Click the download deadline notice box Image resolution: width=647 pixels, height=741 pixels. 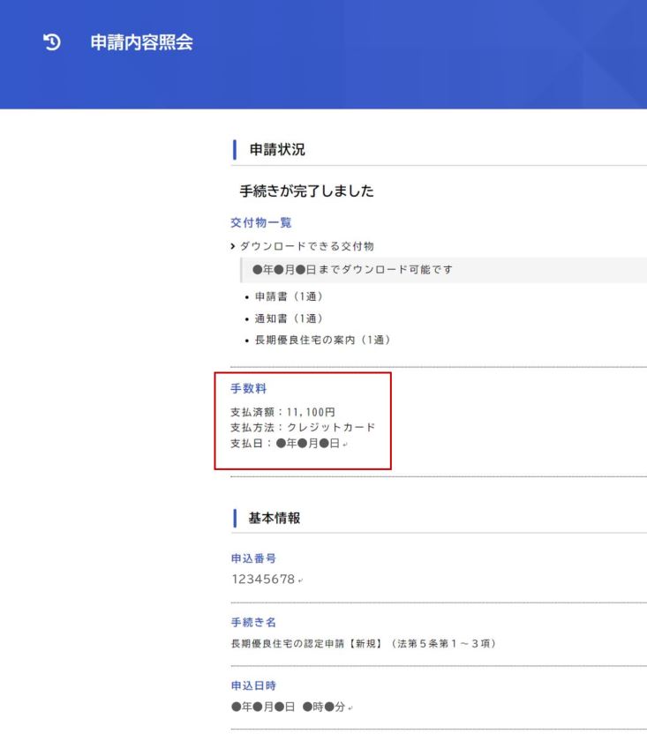pyautogui.click(x=353, y=269)
